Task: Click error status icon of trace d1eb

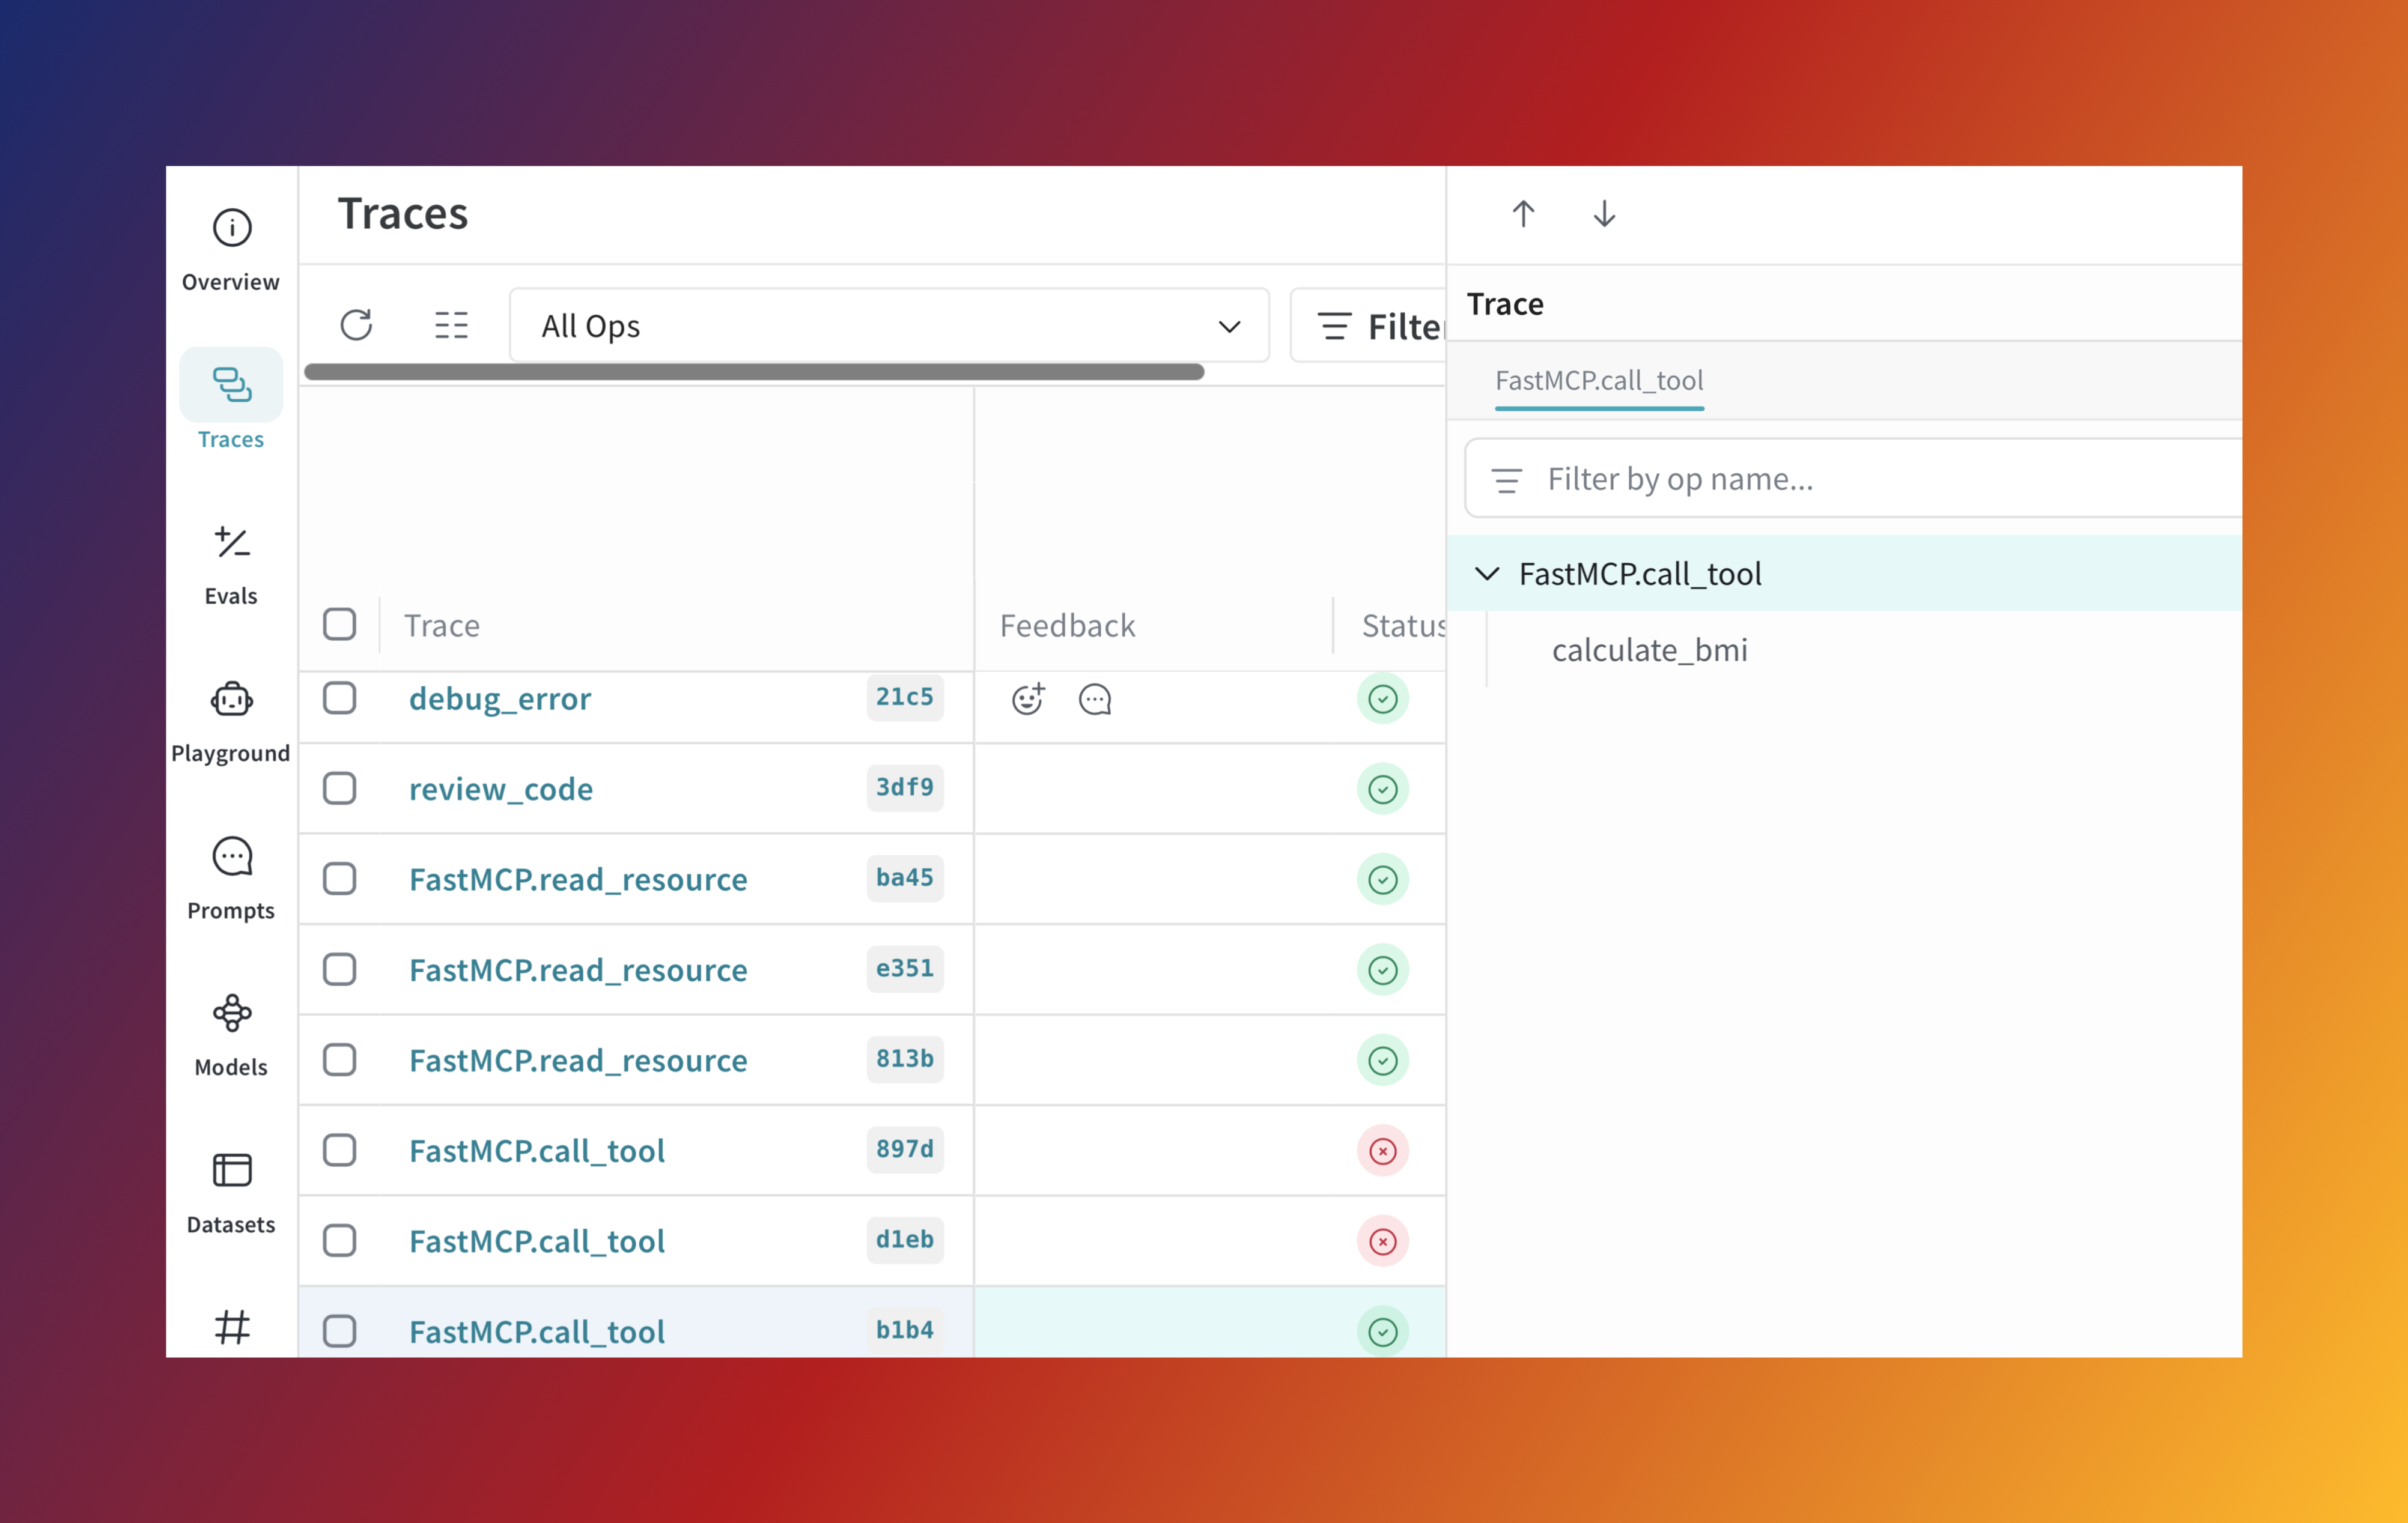Action: (x=1382, y=1241)
